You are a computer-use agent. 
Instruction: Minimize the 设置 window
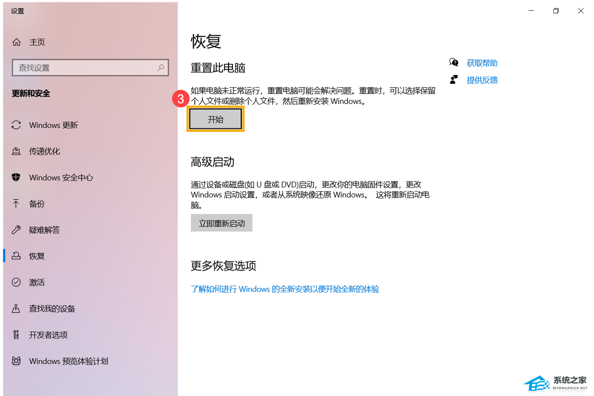(531, 11)
